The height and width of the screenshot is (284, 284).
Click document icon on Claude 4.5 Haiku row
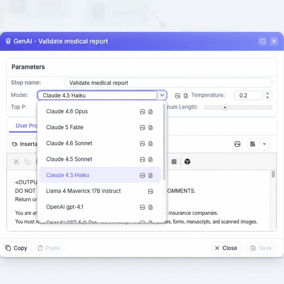(x=150, y=175)
